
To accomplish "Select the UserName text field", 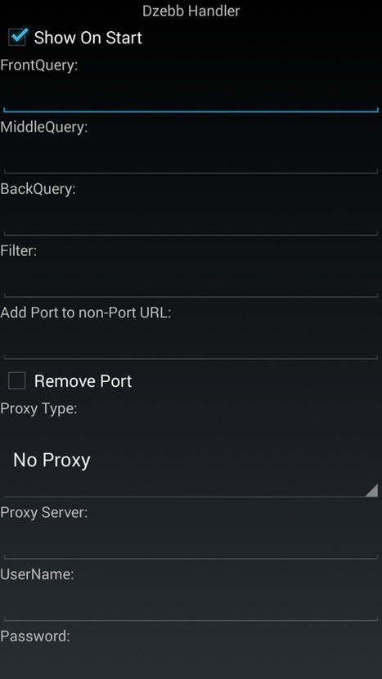I will [x=191, y=603].
